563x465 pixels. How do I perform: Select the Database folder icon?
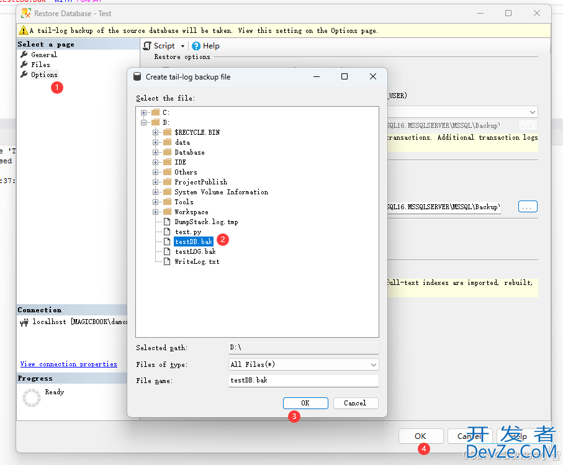pyautogui.click(x=168, y=152)
